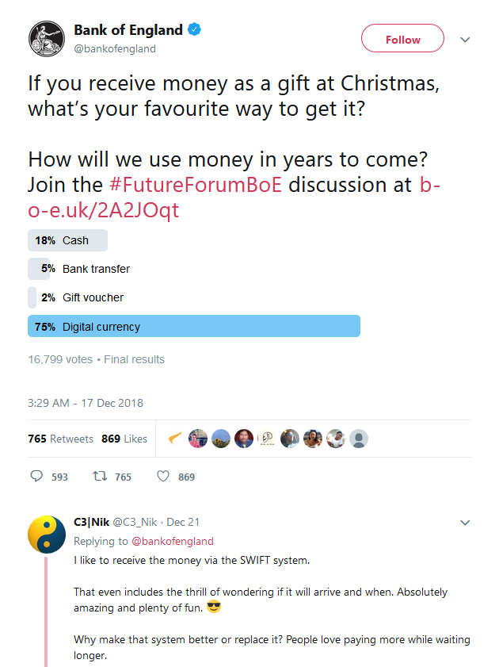Click the @bankofengland mention in reply
The width and height of the screenshot is (499, 667).
174,541
